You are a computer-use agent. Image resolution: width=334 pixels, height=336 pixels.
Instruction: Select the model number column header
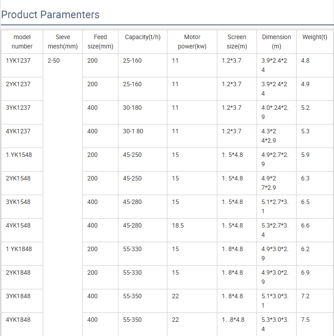tap(22, 41)
